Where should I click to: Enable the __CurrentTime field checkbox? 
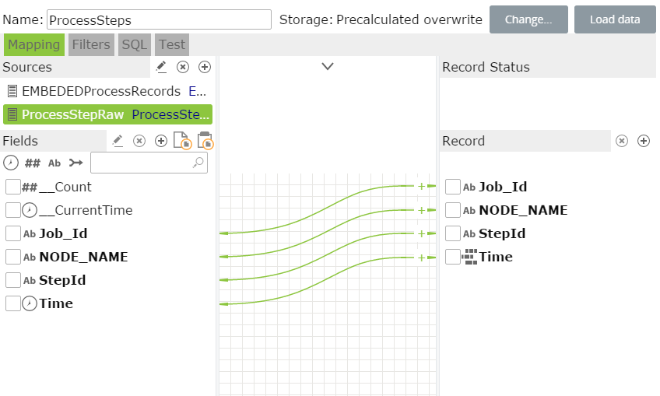coord(12,210)
